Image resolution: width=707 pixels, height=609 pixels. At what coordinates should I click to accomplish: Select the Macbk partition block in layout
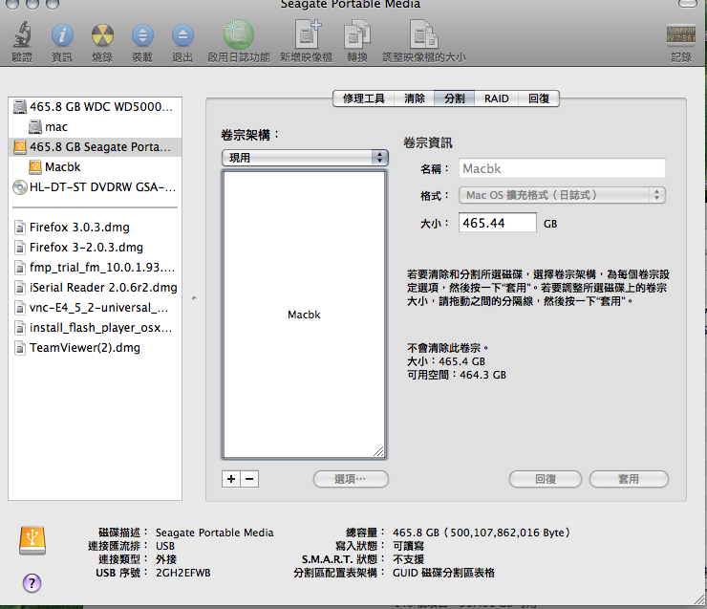305,315
